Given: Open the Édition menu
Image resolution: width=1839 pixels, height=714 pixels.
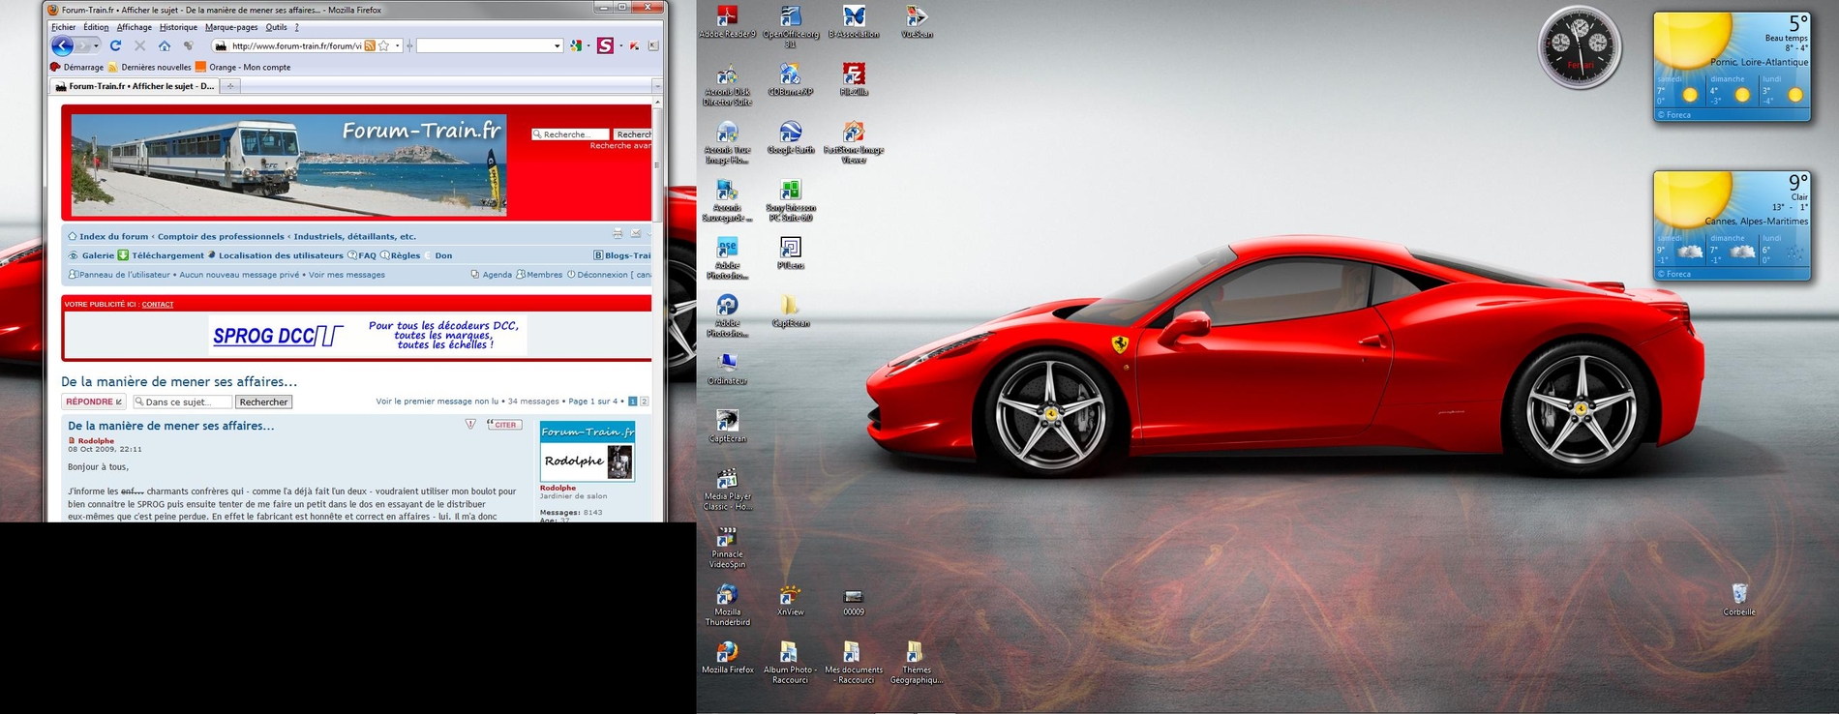Looking at the screenshot, I should 96,27.
